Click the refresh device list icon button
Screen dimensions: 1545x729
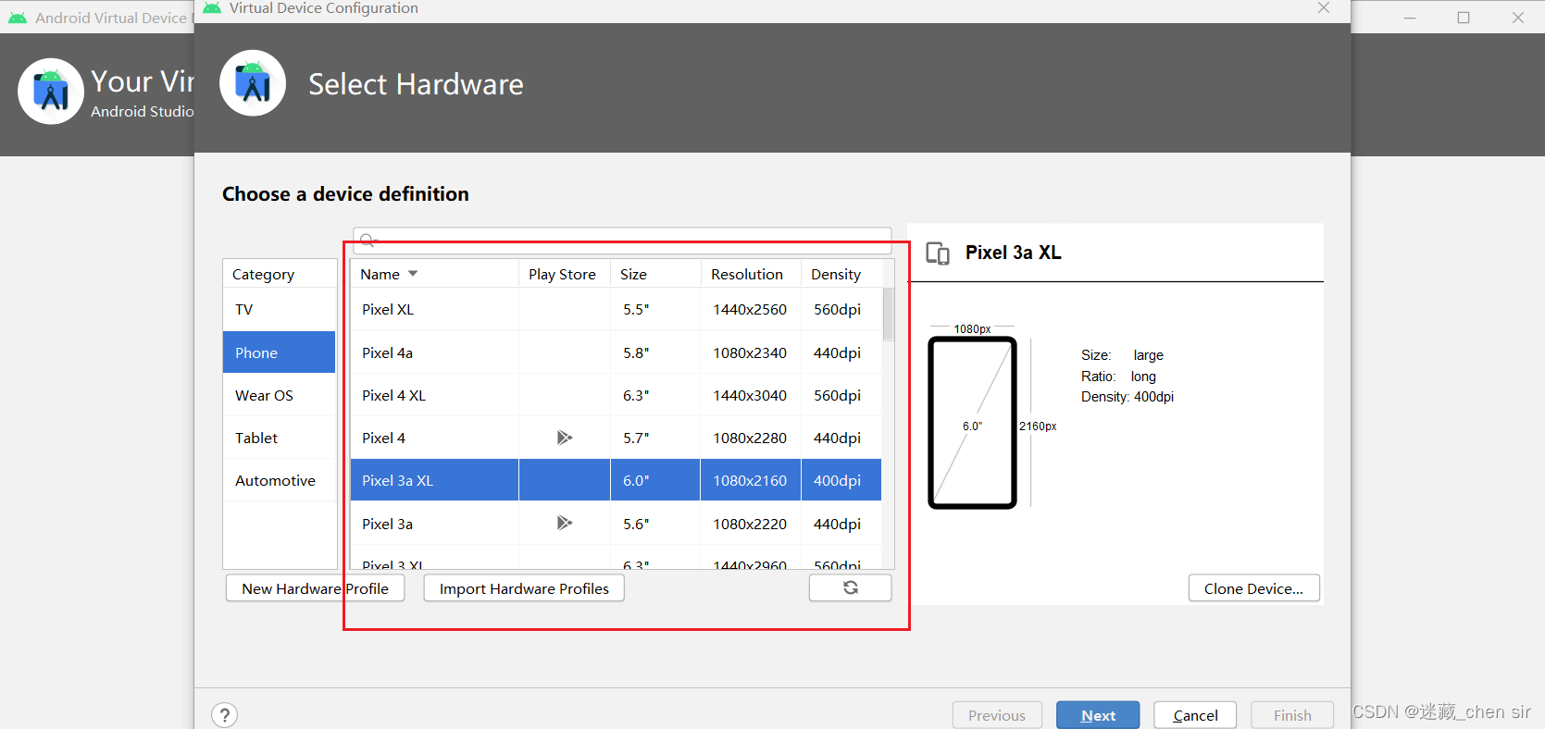point(850,587)
